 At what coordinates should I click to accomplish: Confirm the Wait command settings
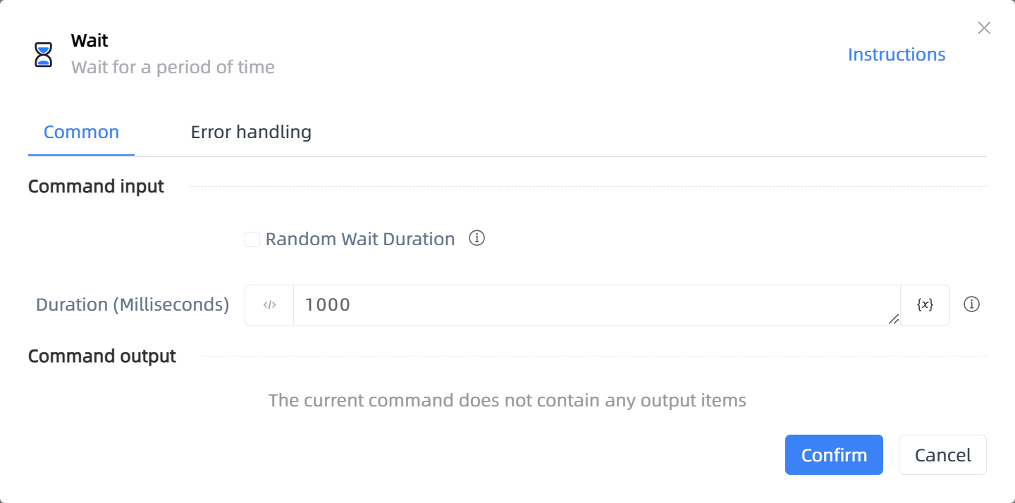[834, 455]
